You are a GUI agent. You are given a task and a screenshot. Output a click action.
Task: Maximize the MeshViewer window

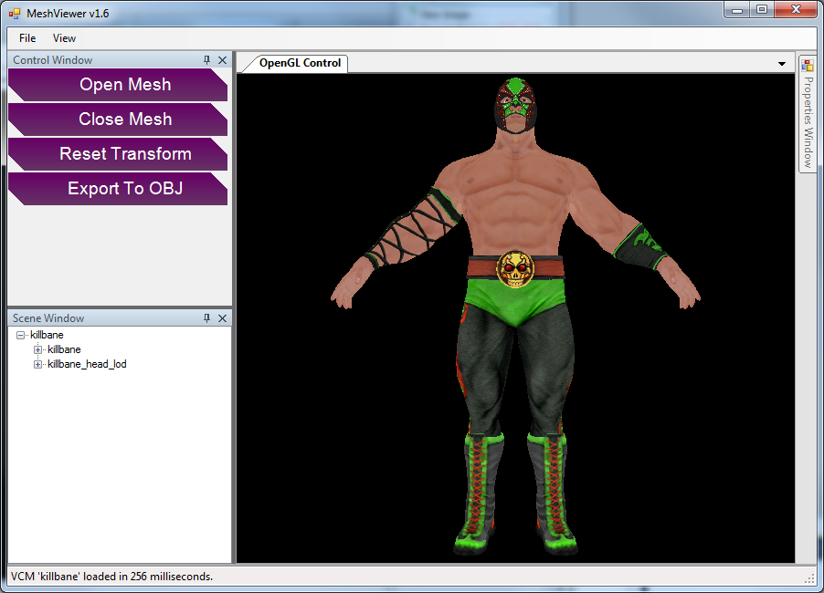(x=762, y=10)
